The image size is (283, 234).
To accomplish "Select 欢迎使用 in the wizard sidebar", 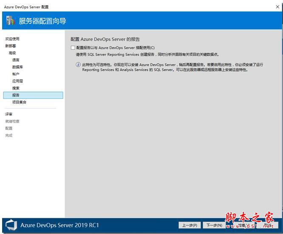I will [x=12, y=39].
